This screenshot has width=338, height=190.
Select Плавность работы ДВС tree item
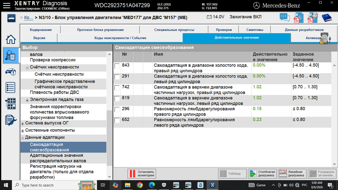coord(54,92)
